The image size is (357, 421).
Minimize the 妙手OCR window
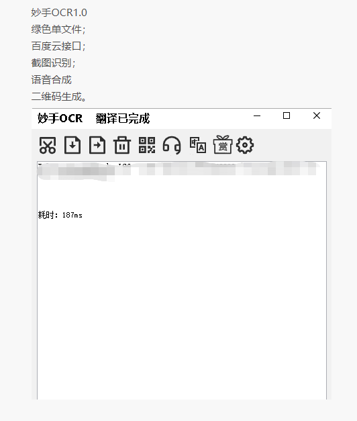click(x=257, y=115)
